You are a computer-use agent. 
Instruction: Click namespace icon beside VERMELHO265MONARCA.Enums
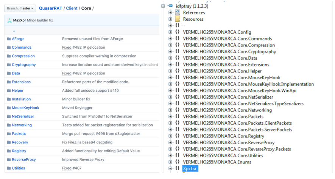click(x=177, y=162)
